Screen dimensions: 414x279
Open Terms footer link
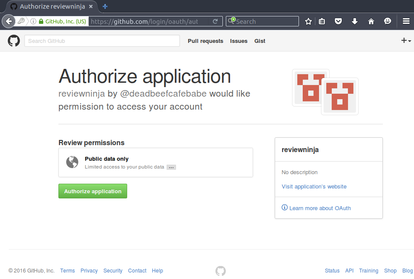67,270
